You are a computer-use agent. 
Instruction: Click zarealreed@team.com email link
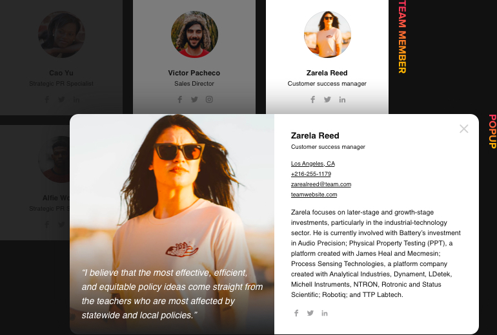321,184
